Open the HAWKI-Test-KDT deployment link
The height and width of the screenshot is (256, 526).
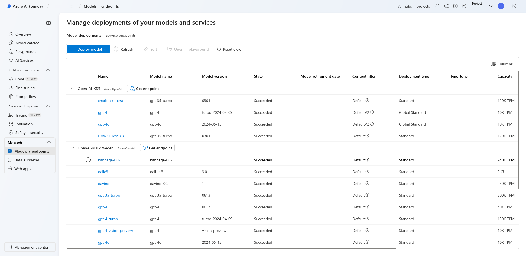[112, 136]
